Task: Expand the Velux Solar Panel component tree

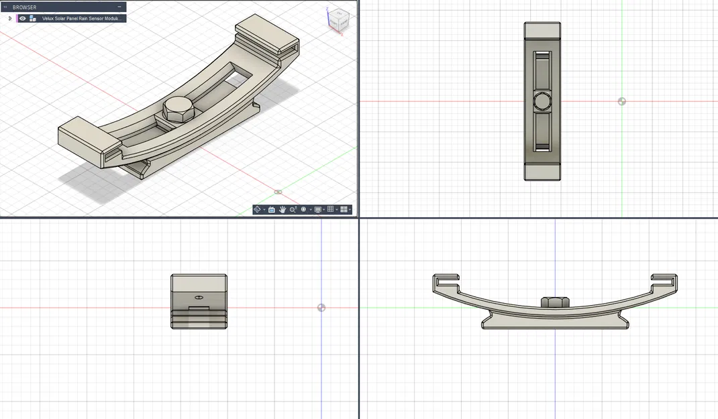Action: click(x=10, y=18)
